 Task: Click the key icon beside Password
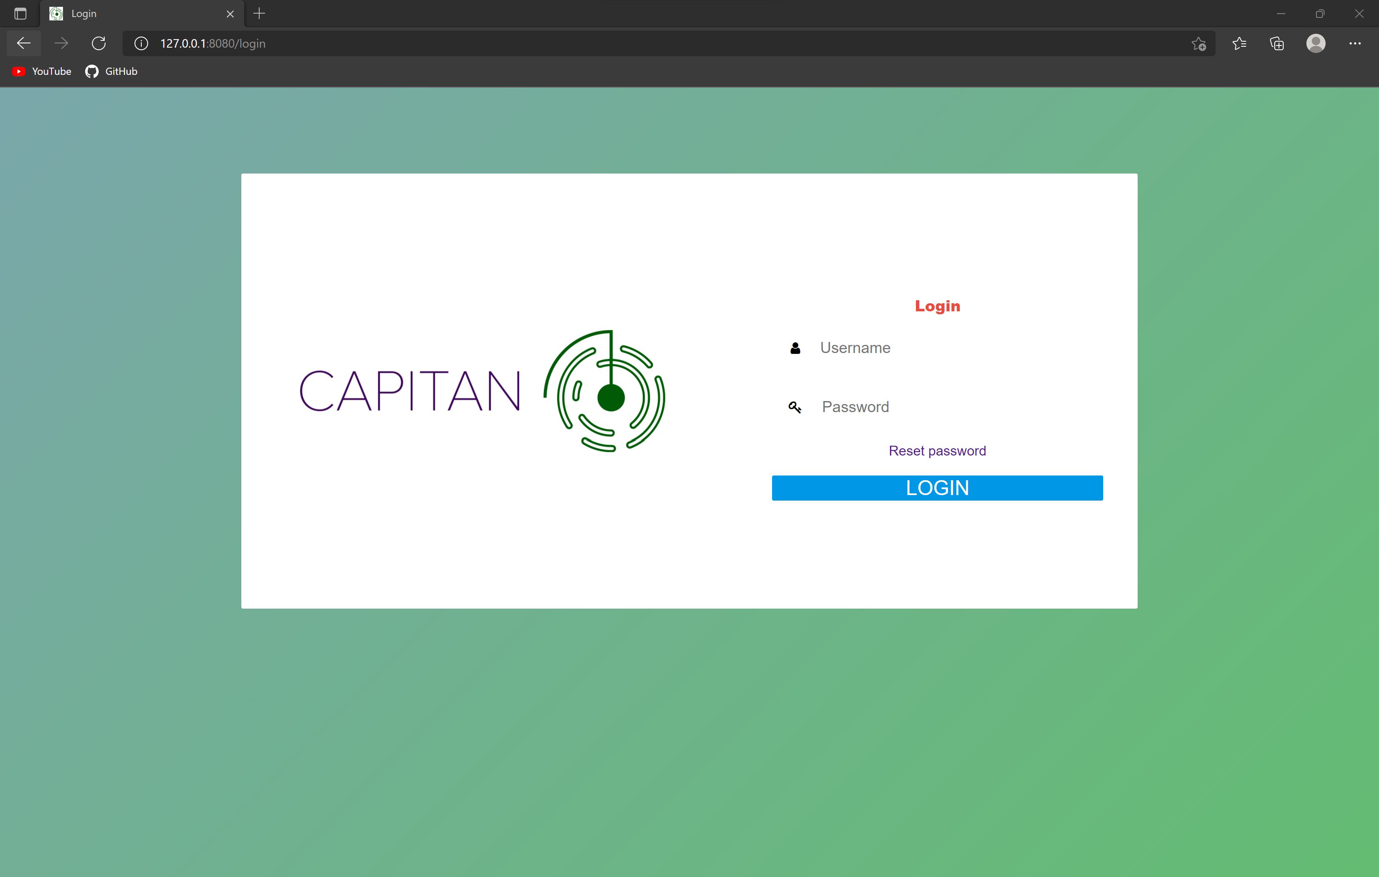point(795,407)
